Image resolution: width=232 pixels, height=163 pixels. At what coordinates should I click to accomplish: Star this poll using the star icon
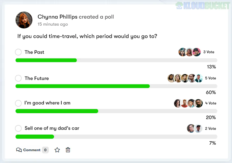57,150
